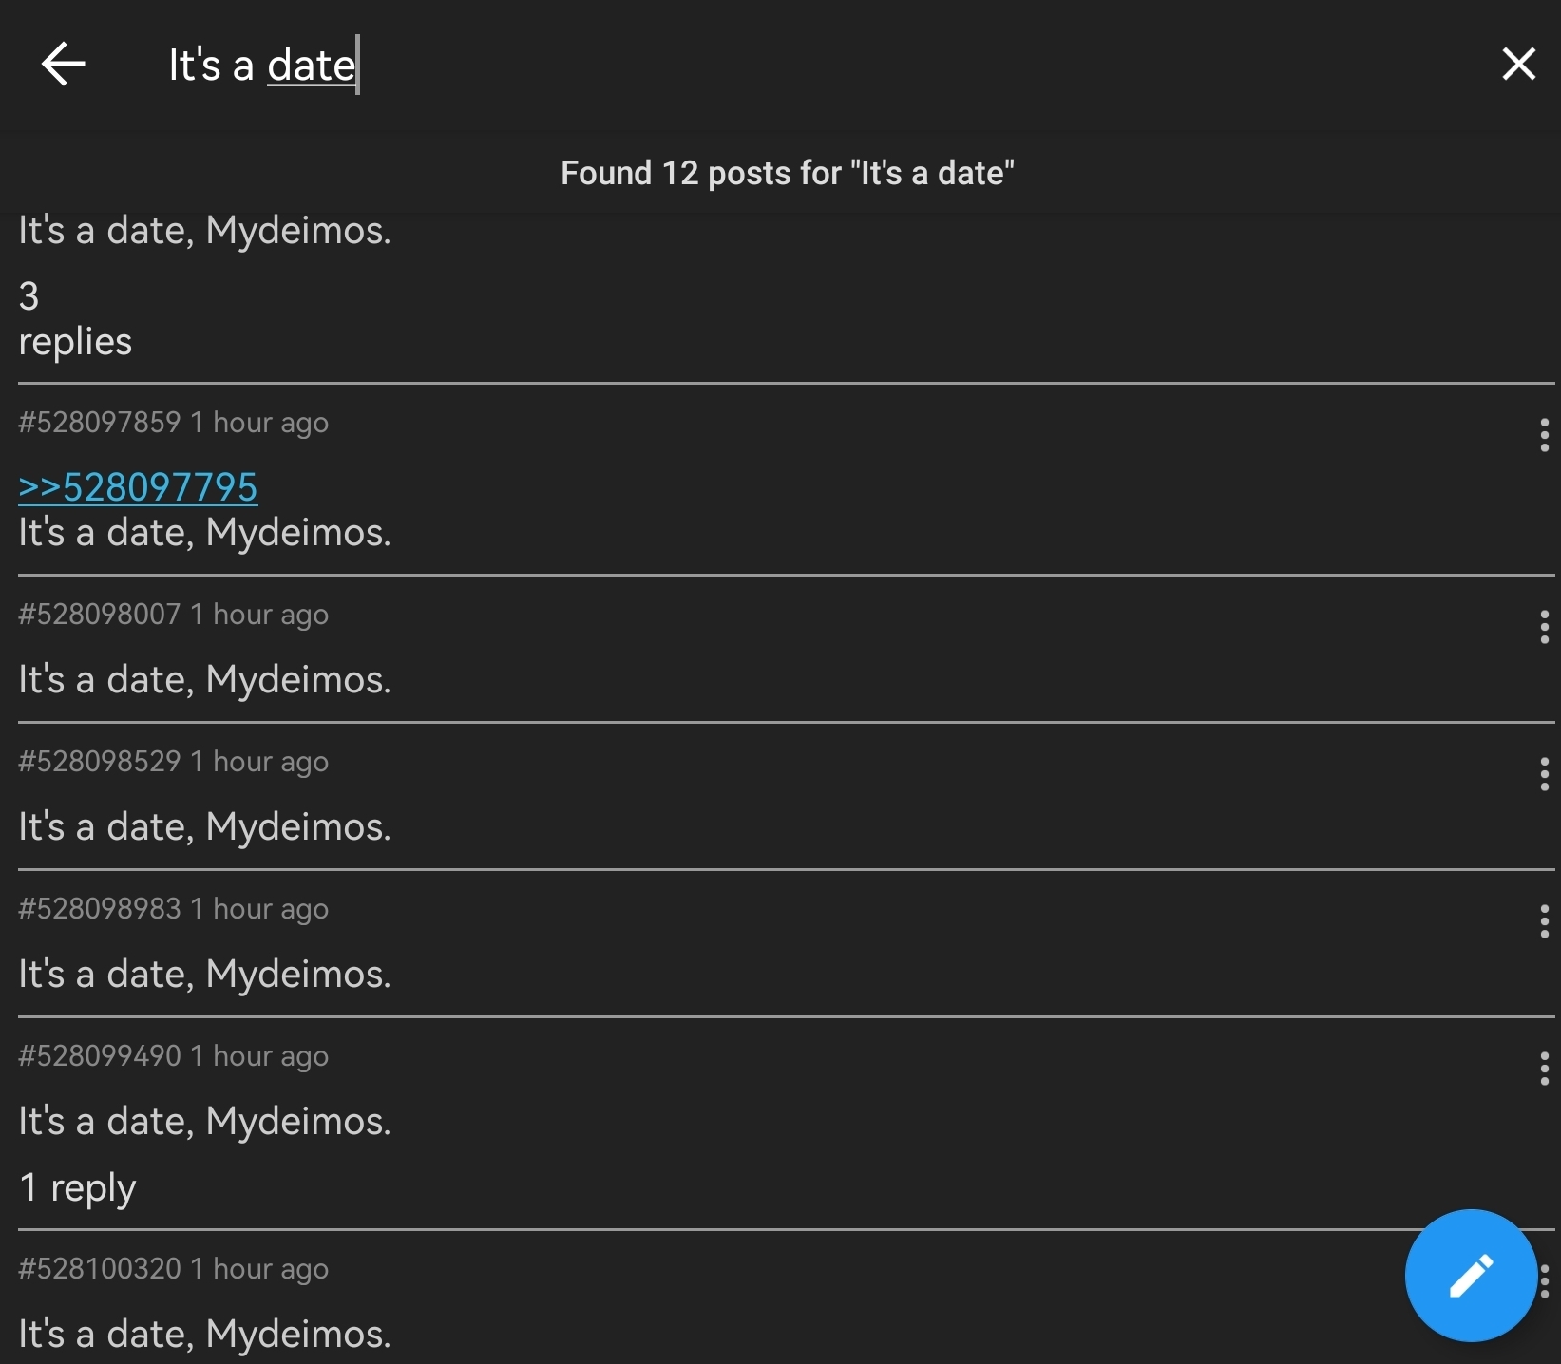Image resolution: width=1561 pixels, height=1364 pixels.
Task: Select post number #528098529
Action: point(100,761)
